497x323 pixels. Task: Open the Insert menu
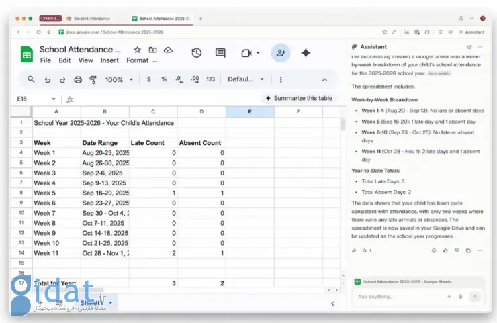tap(109, 60)
